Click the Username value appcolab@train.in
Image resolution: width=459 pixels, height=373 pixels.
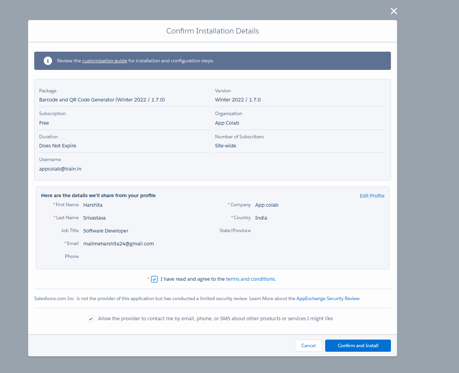(60, 169)
